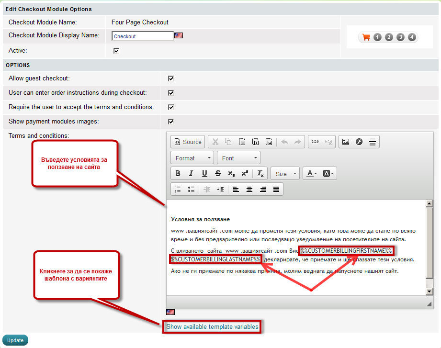The width and height of the screenshot is (441, 348).
Task: Center align the text
Action: point(249,190)
